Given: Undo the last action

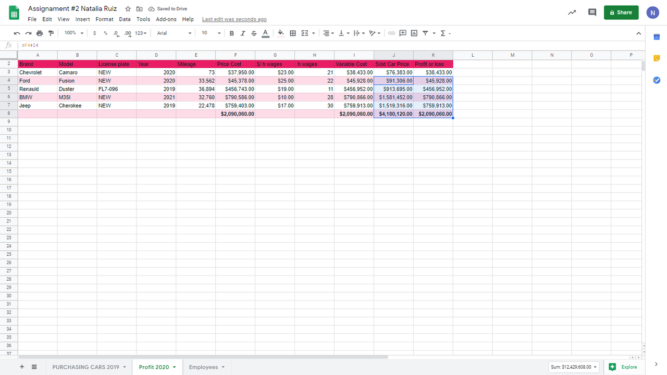Looking at the screenshot, I should coord(17,33).
